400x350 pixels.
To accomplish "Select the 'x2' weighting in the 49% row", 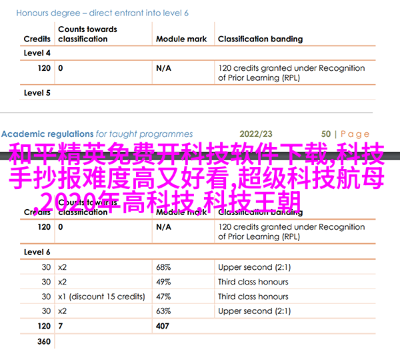I will (x=62, y=282).
